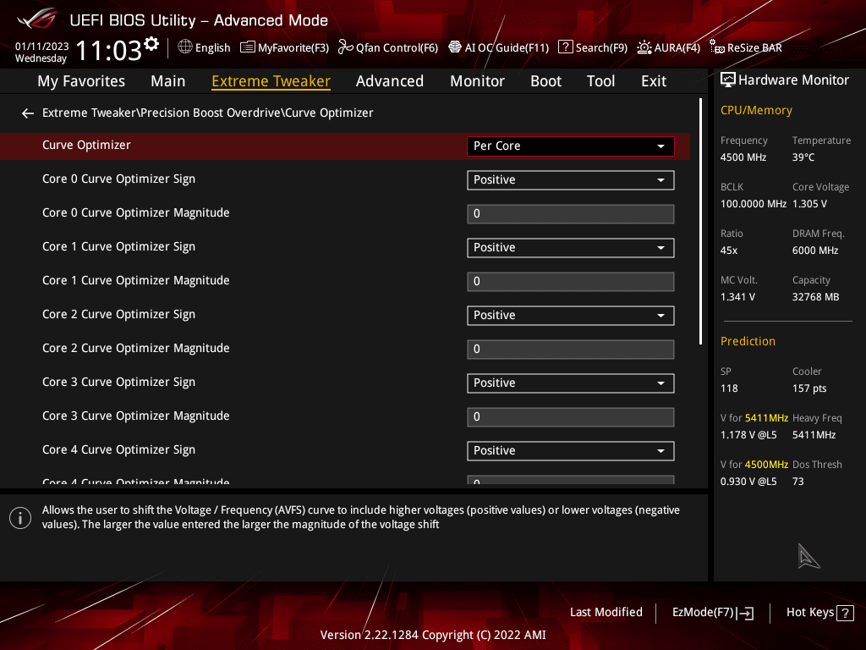Switch to Boot tab
This screenshot has height=650, width=866.
tap(545, 81)
